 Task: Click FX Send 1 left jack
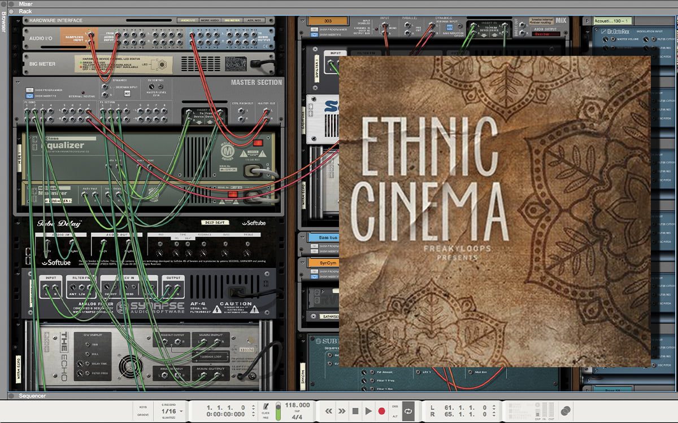27,111
